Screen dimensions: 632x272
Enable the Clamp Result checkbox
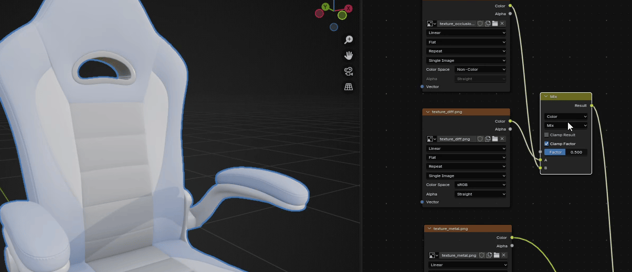tap(546, 135)
